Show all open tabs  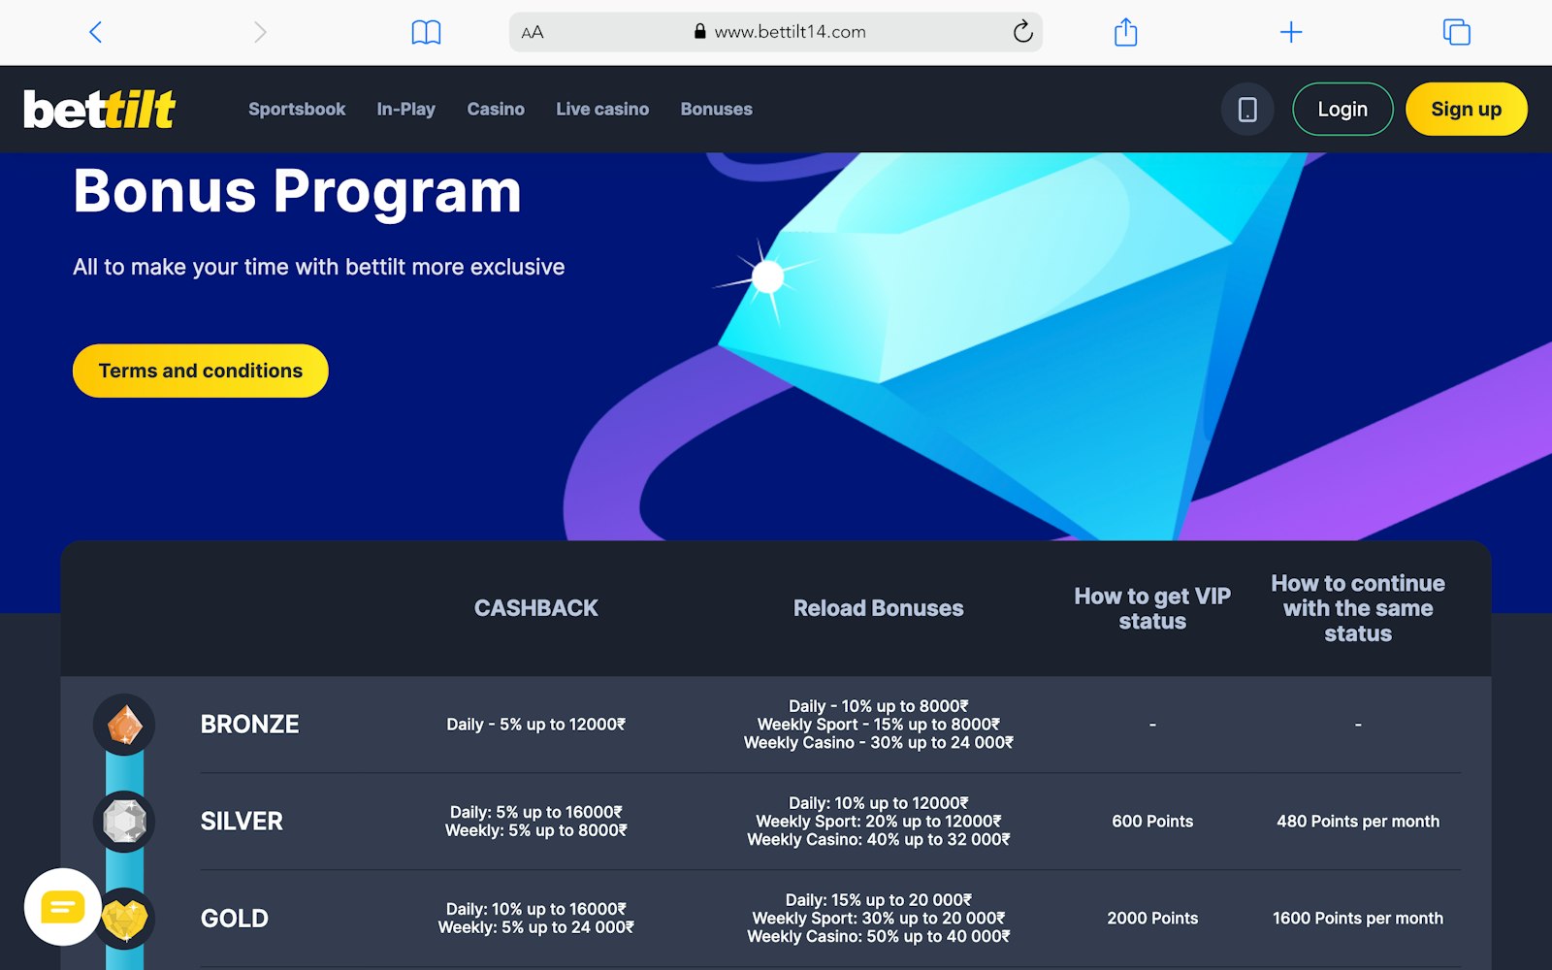click(x=1454, y=31)
